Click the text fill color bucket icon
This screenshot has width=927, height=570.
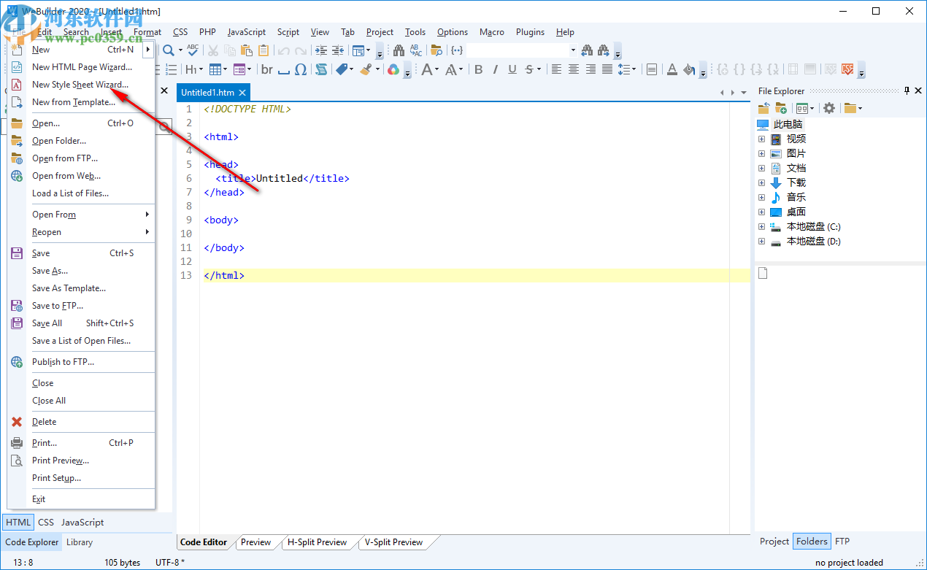(x=688, y=69)
